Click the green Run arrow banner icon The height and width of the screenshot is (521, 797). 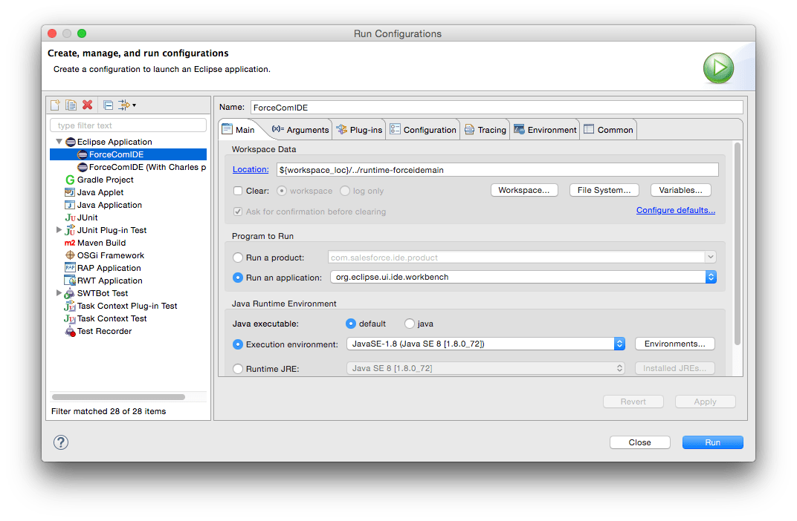coord(717,68)
